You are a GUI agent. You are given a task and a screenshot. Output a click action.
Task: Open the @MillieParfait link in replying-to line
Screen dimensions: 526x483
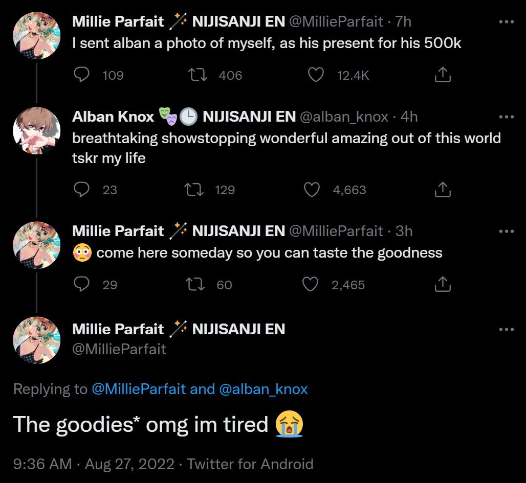tap(139, 389)
